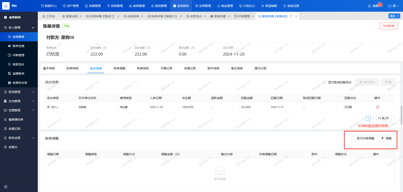Open 收据记录 in sidebar

pyautogui.click(x=19, y=129)
